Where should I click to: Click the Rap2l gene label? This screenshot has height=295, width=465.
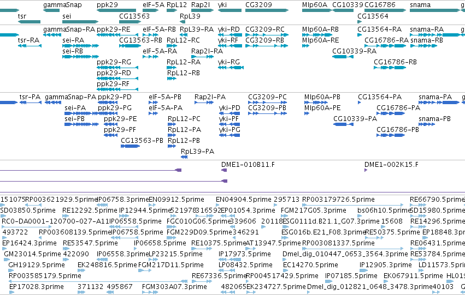pos(201,5)
